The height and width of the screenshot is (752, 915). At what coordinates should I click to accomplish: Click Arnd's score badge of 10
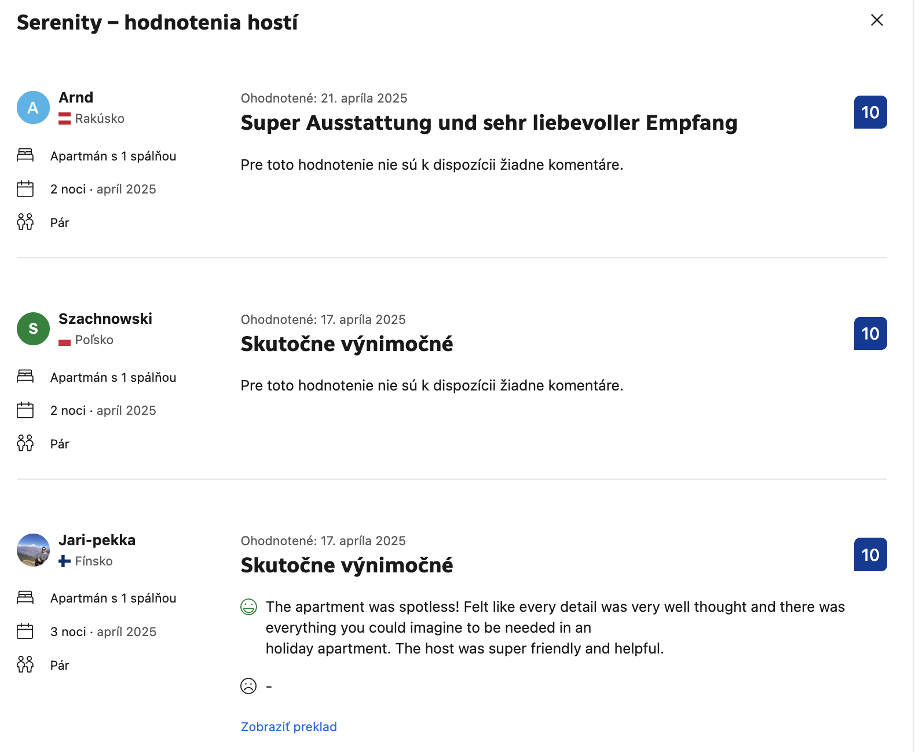point(870,112)
